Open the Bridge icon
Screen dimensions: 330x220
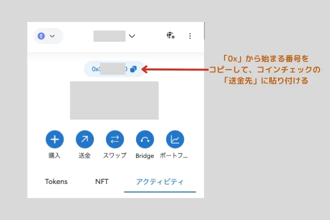click(x=145, y=139)
